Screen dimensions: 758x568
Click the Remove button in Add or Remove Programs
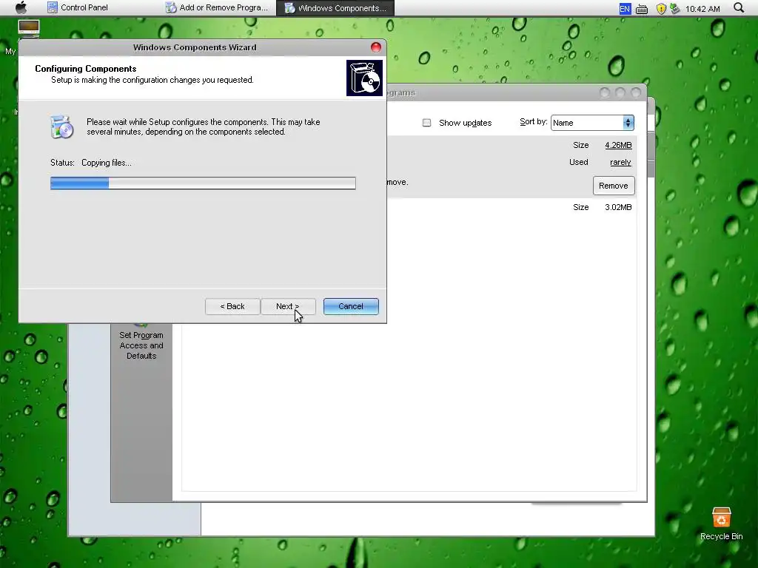tap(614, 186)
